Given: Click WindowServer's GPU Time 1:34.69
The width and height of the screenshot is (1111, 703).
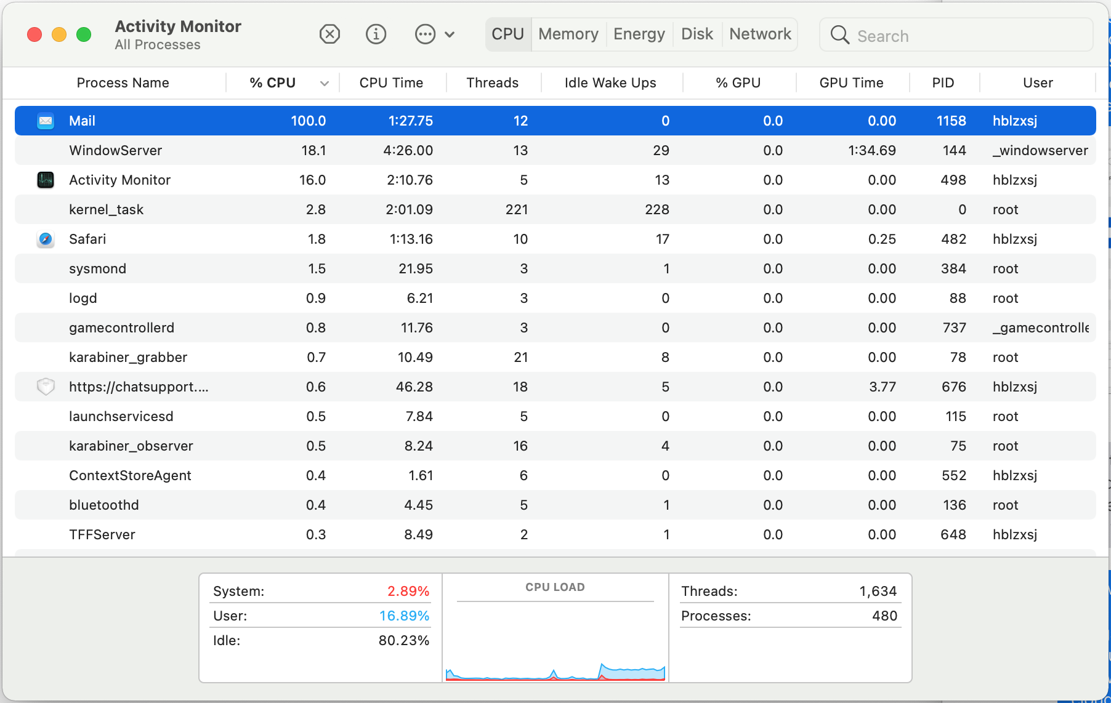Looking at the screenshot, I should 872,150.
